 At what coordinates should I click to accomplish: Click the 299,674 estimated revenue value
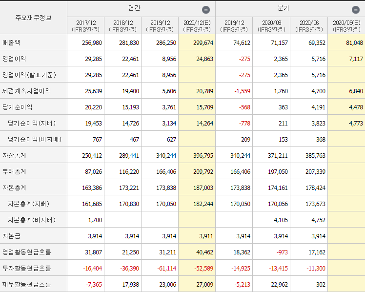click(203, 43)
